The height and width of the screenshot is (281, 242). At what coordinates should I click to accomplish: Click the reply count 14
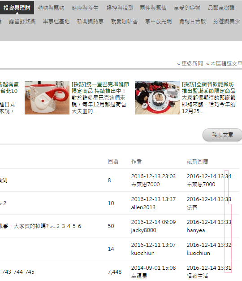[111, 249]
